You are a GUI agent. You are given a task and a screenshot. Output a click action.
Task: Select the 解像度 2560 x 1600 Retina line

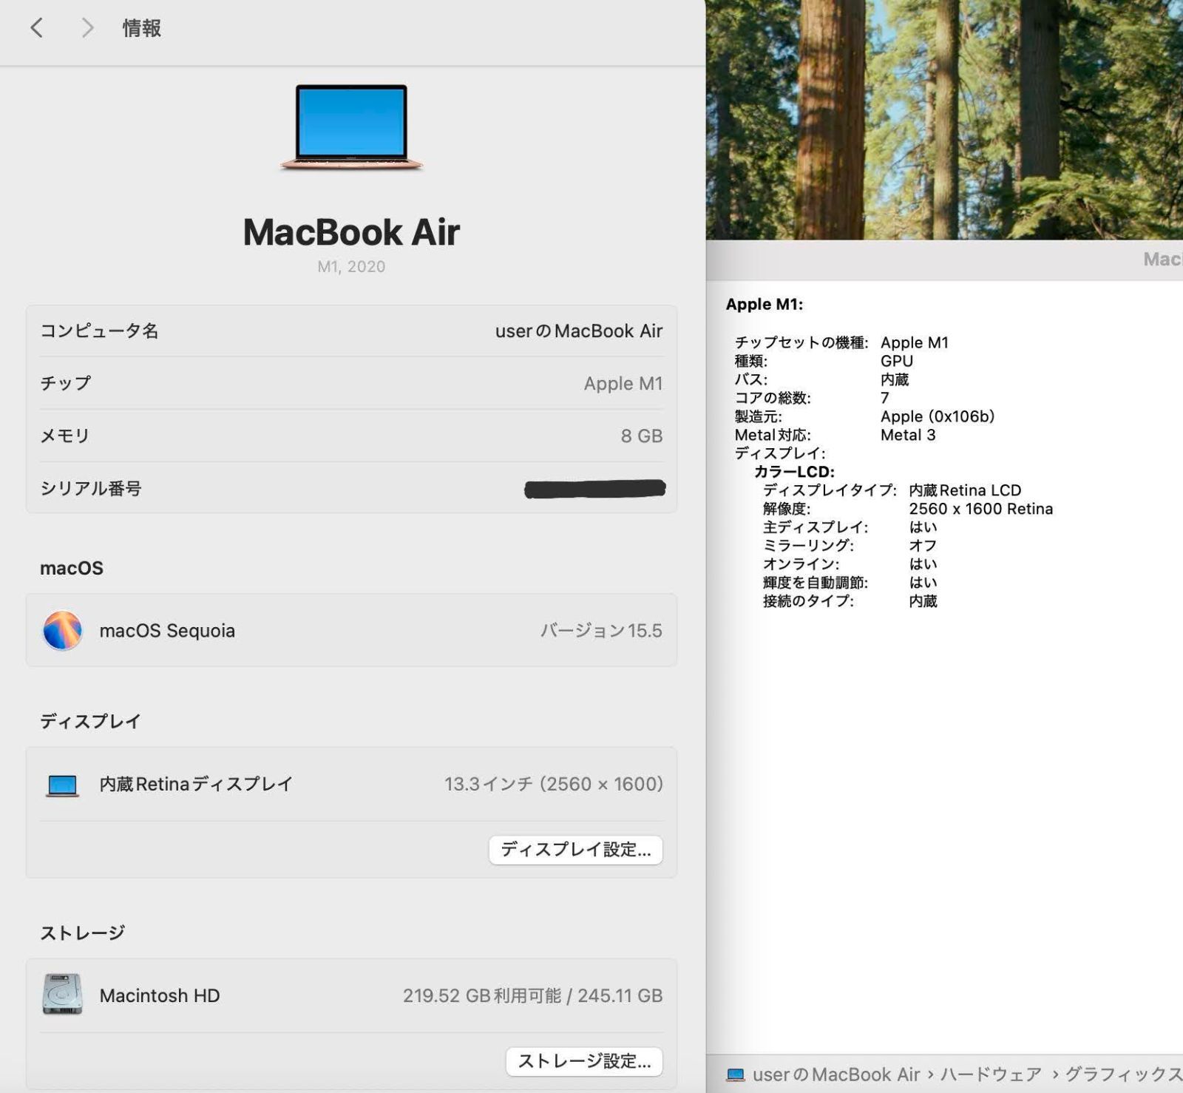pyautogui.click(x=908, y=509)
